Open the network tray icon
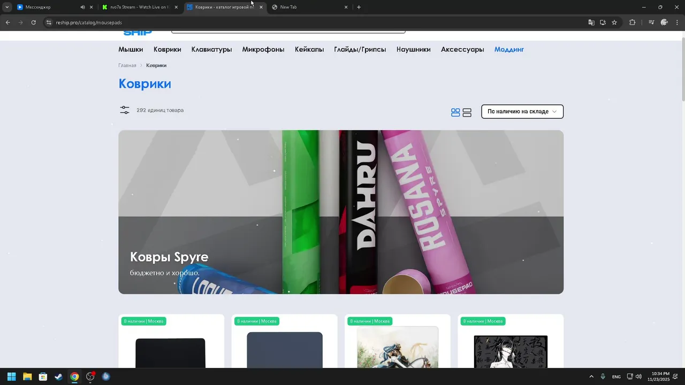The width and height of the screenshot is (685, 385). (x=630, y=376)
